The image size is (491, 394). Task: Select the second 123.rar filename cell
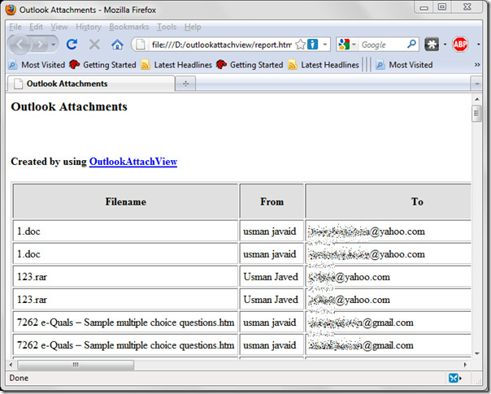coord(125,300)
